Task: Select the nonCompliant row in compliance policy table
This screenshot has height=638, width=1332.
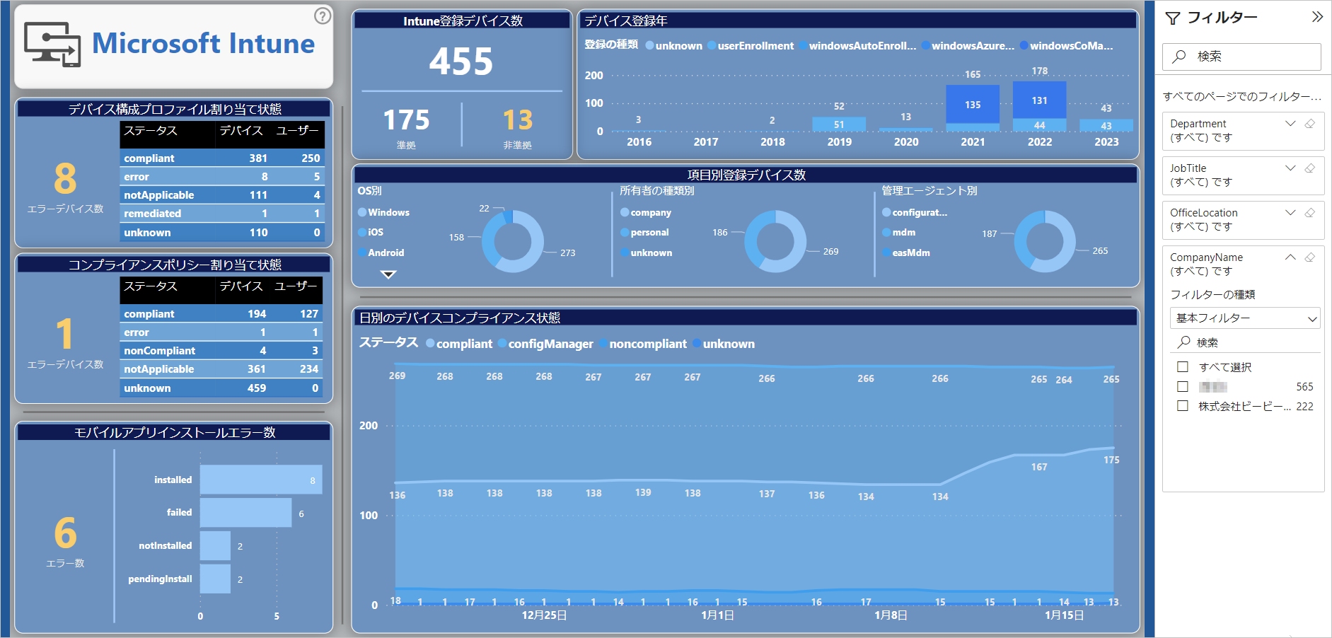Action: tap(221, 351)
